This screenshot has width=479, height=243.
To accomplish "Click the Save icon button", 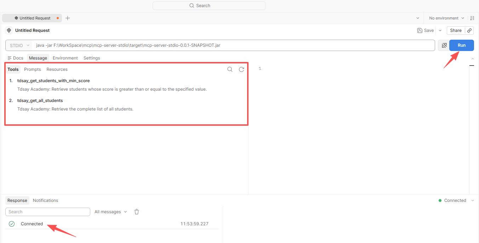I will (x=425, y=30).
